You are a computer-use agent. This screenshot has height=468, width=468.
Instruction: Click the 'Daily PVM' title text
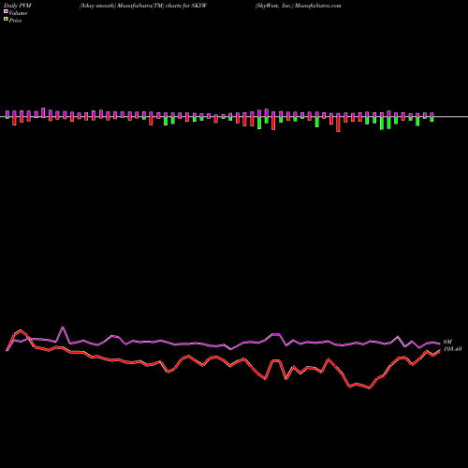[18, 6]
